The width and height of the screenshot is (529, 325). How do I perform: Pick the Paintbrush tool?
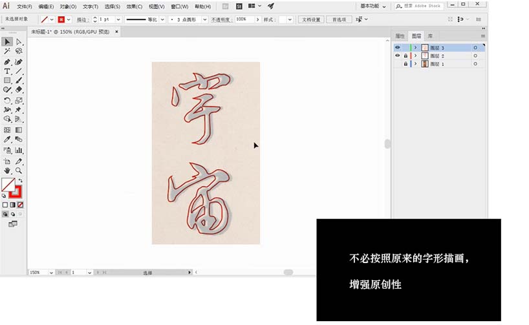(19, 81)
